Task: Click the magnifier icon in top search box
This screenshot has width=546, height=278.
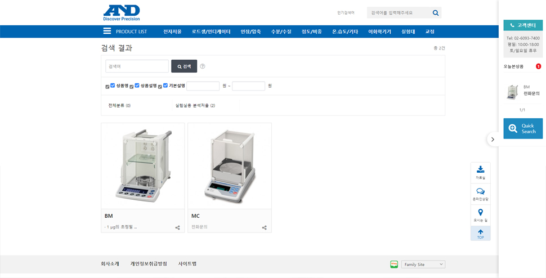Action: [435, 13]
